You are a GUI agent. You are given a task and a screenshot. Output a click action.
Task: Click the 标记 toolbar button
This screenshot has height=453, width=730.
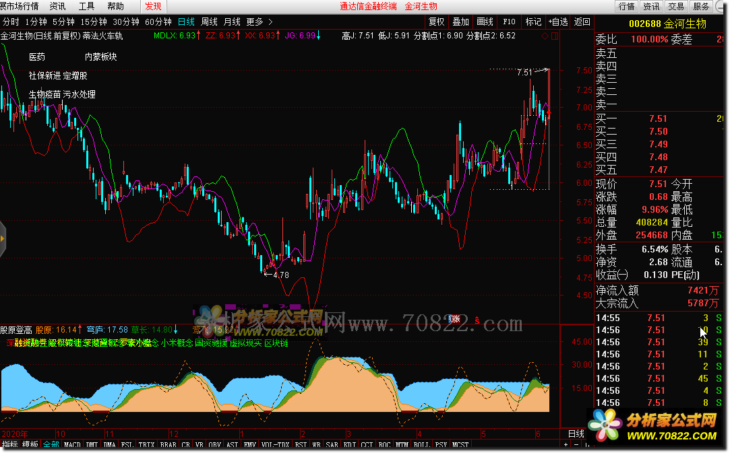533,22
